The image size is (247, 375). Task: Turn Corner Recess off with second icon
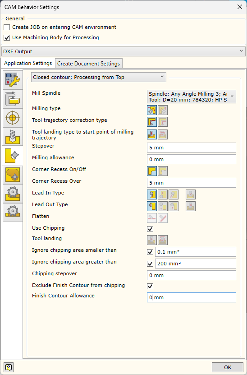pyautogui.click(x=163, y=171)
